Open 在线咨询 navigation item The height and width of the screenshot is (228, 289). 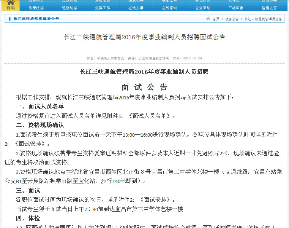tap(169, 8)
